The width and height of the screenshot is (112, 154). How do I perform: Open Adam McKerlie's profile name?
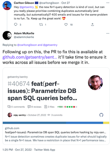[x=24, y=33]
